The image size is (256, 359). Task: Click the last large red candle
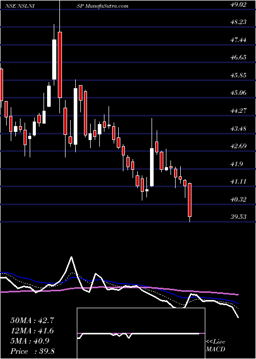click(x=190, y=200)
